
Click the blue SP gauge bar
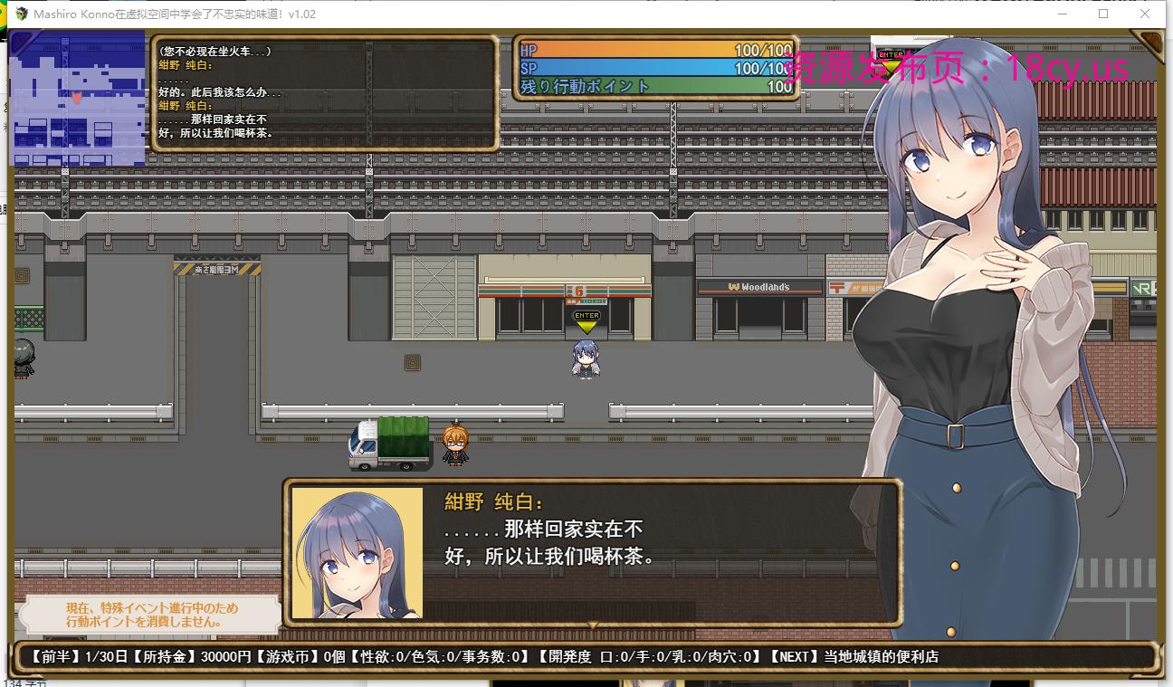(x=656, y=68)
